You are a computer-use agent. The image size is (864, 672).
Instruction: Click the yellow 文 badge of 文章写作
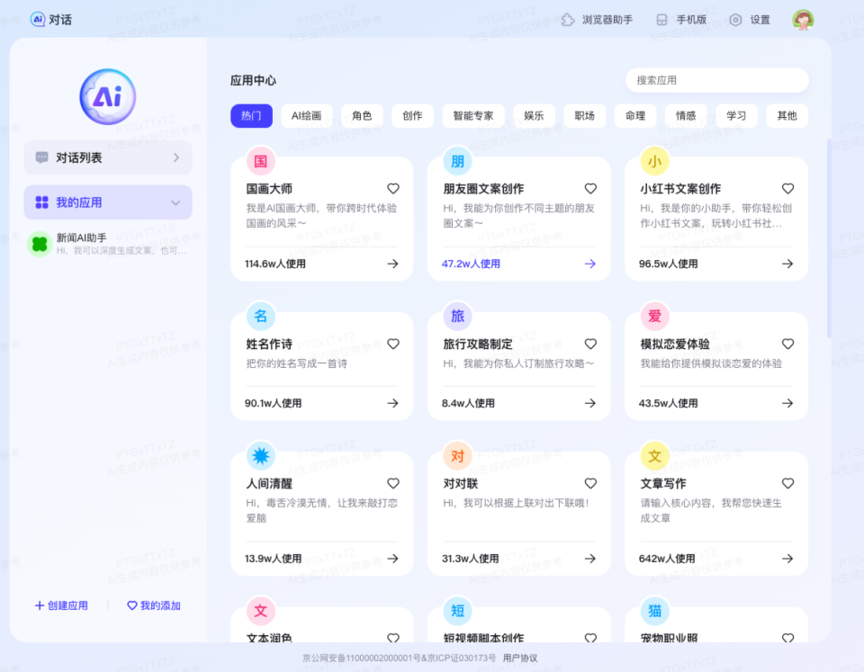(x=654, y=455)
